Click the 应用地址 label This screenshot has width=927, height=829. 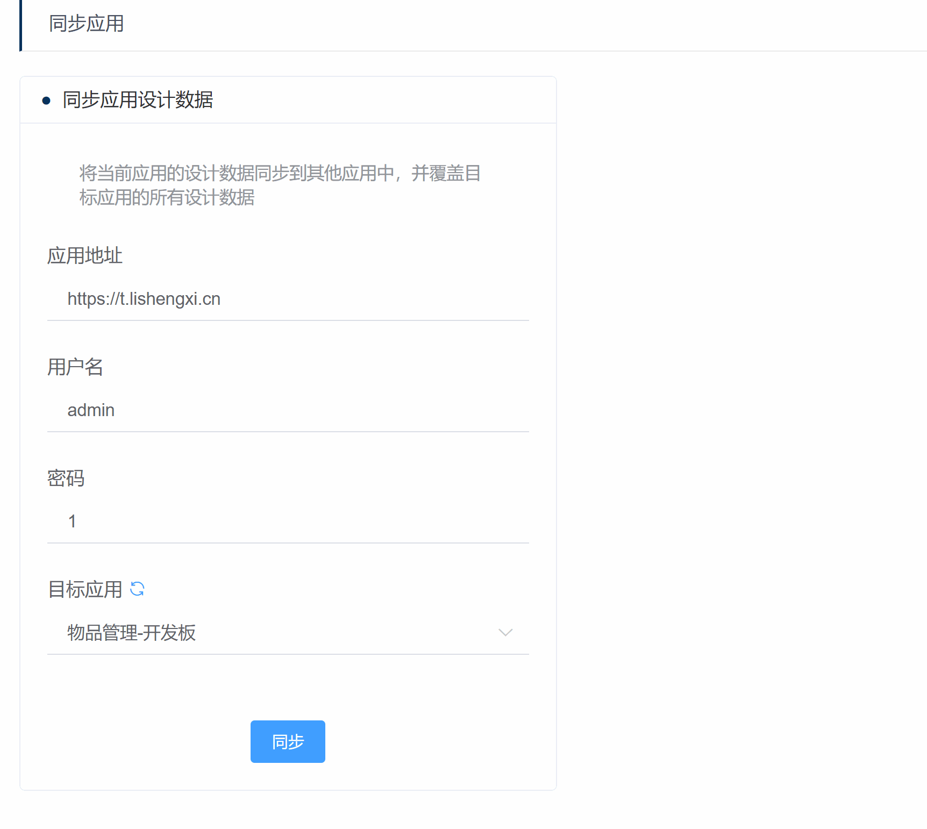click(85, 256)
